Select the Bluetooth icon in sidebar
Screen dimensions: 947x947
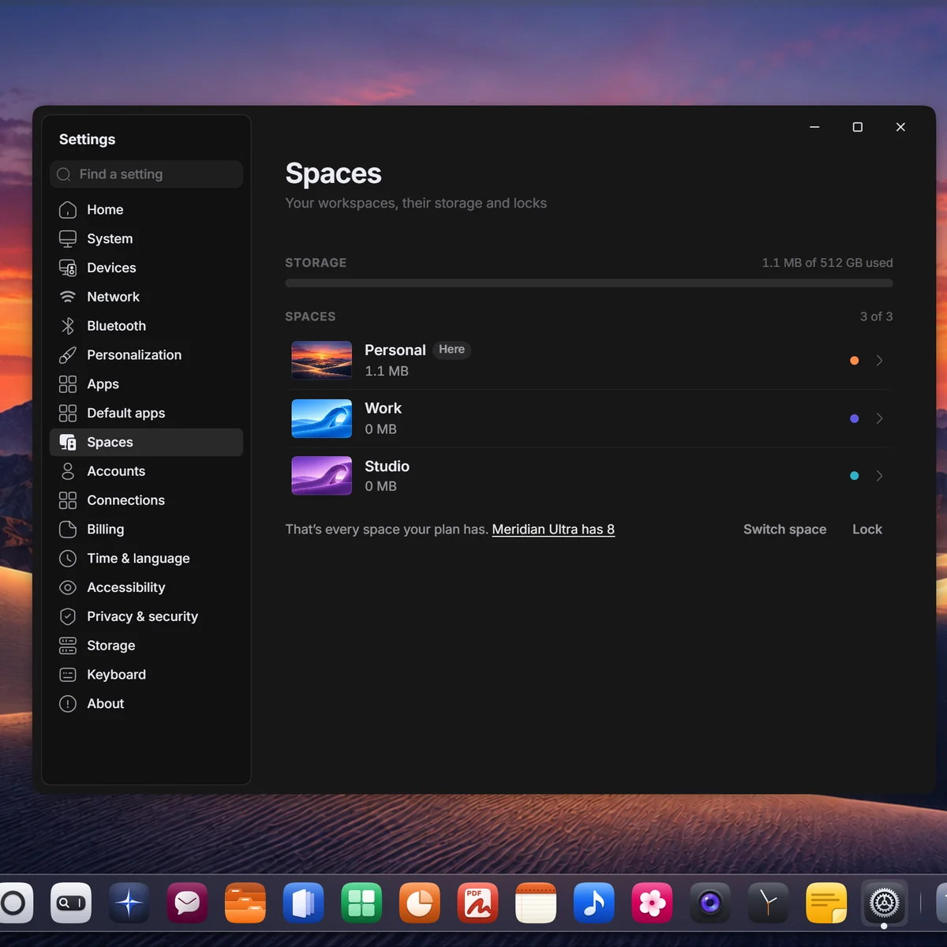click(x=68, y=326)
